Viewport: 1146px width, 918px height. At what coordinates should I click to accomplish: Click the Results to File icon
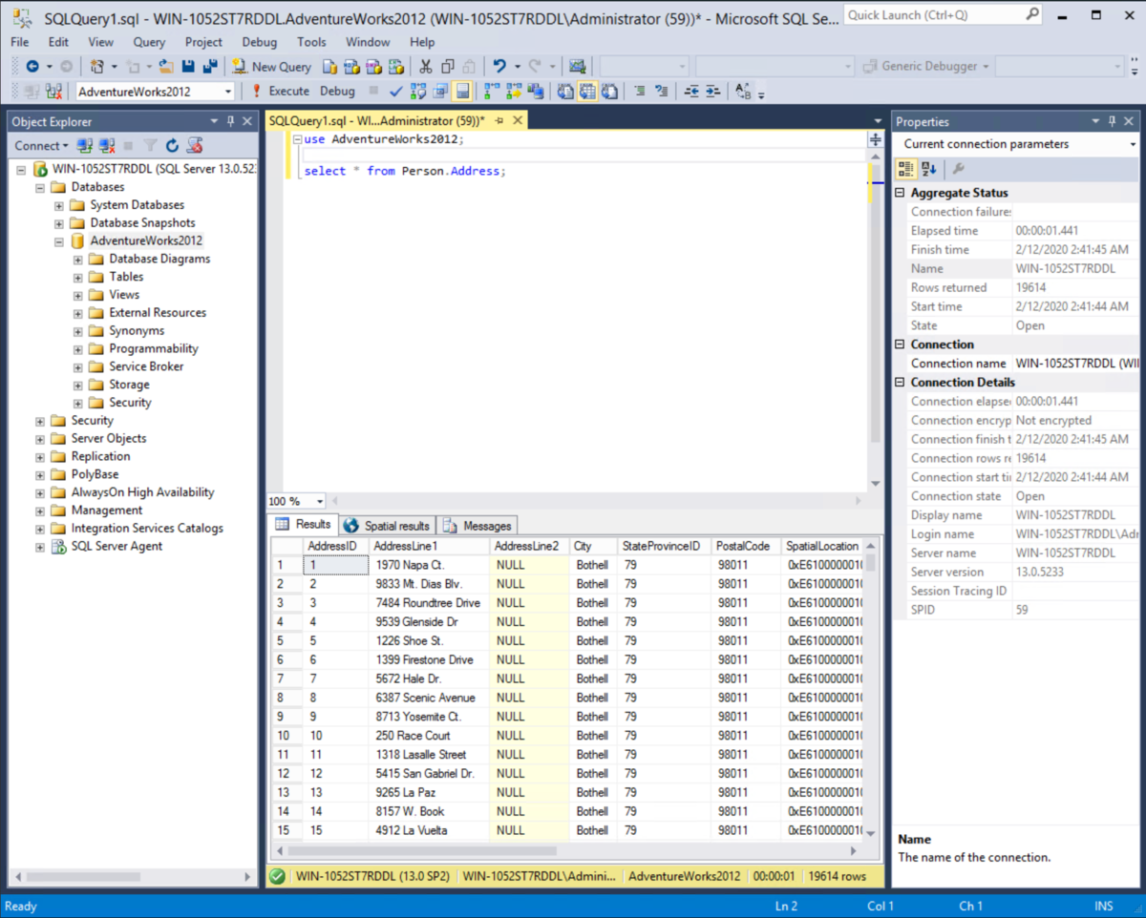(609, 92)
